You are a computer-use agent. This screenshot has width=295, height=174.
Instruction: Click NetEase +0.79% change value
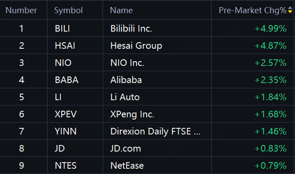[x=271, y=166]
